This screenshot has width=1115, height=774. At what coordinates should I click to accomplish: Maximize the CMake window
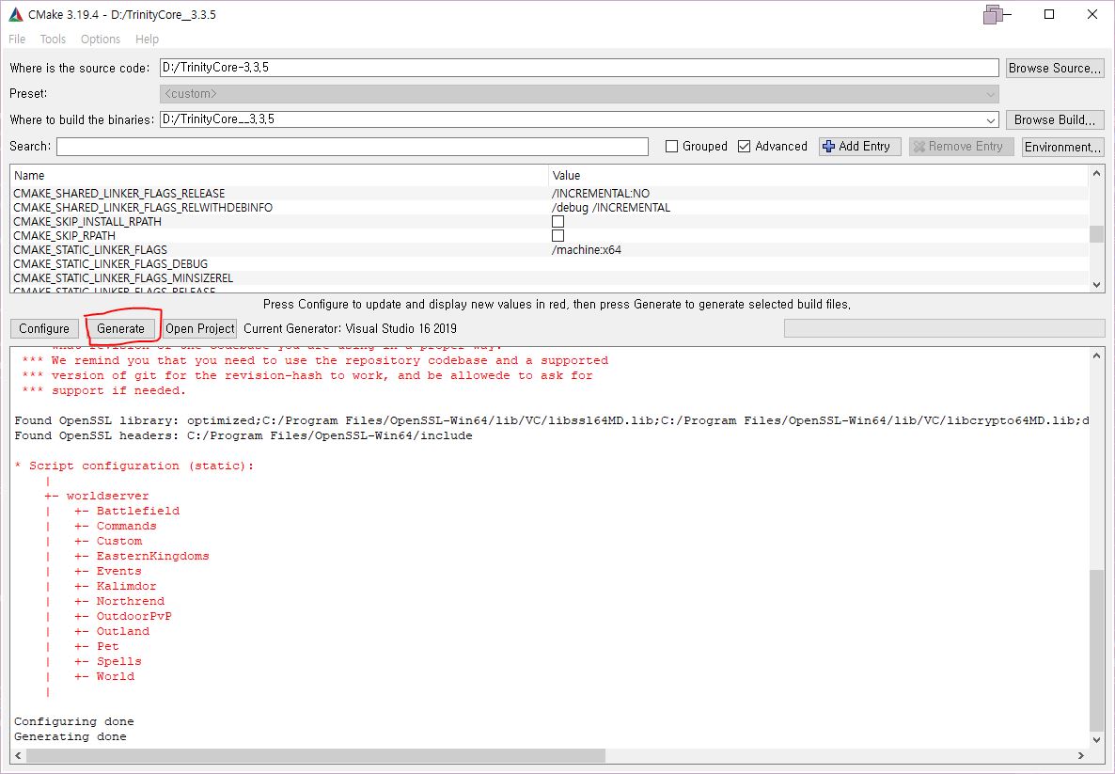[x=1049, y=14]
